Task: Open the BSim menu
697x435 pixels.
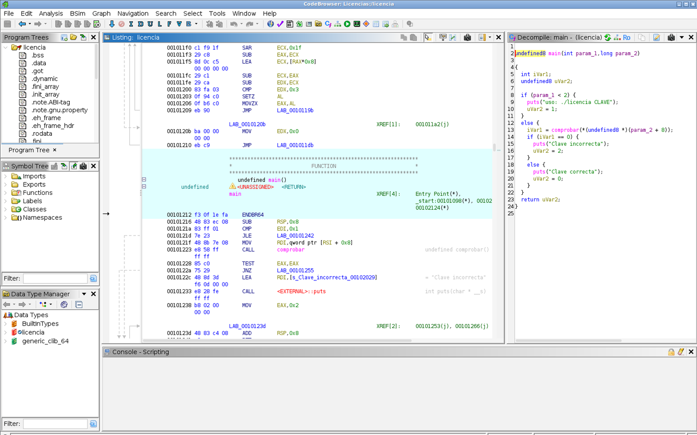Action: 78,13
